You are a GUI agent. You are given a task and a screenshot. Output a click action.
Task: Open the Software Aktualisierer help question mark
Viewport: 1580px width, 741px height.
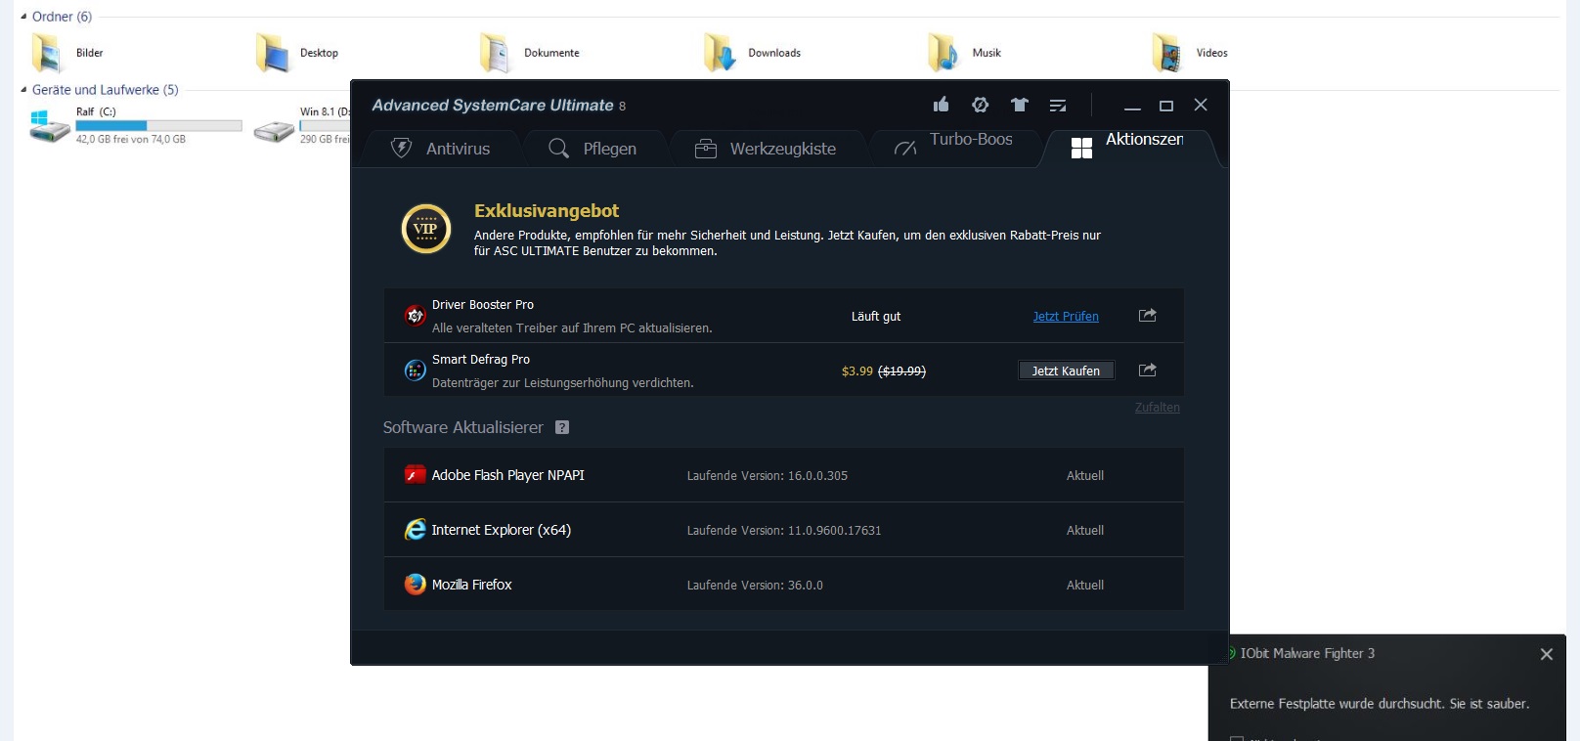click(562, 427)
